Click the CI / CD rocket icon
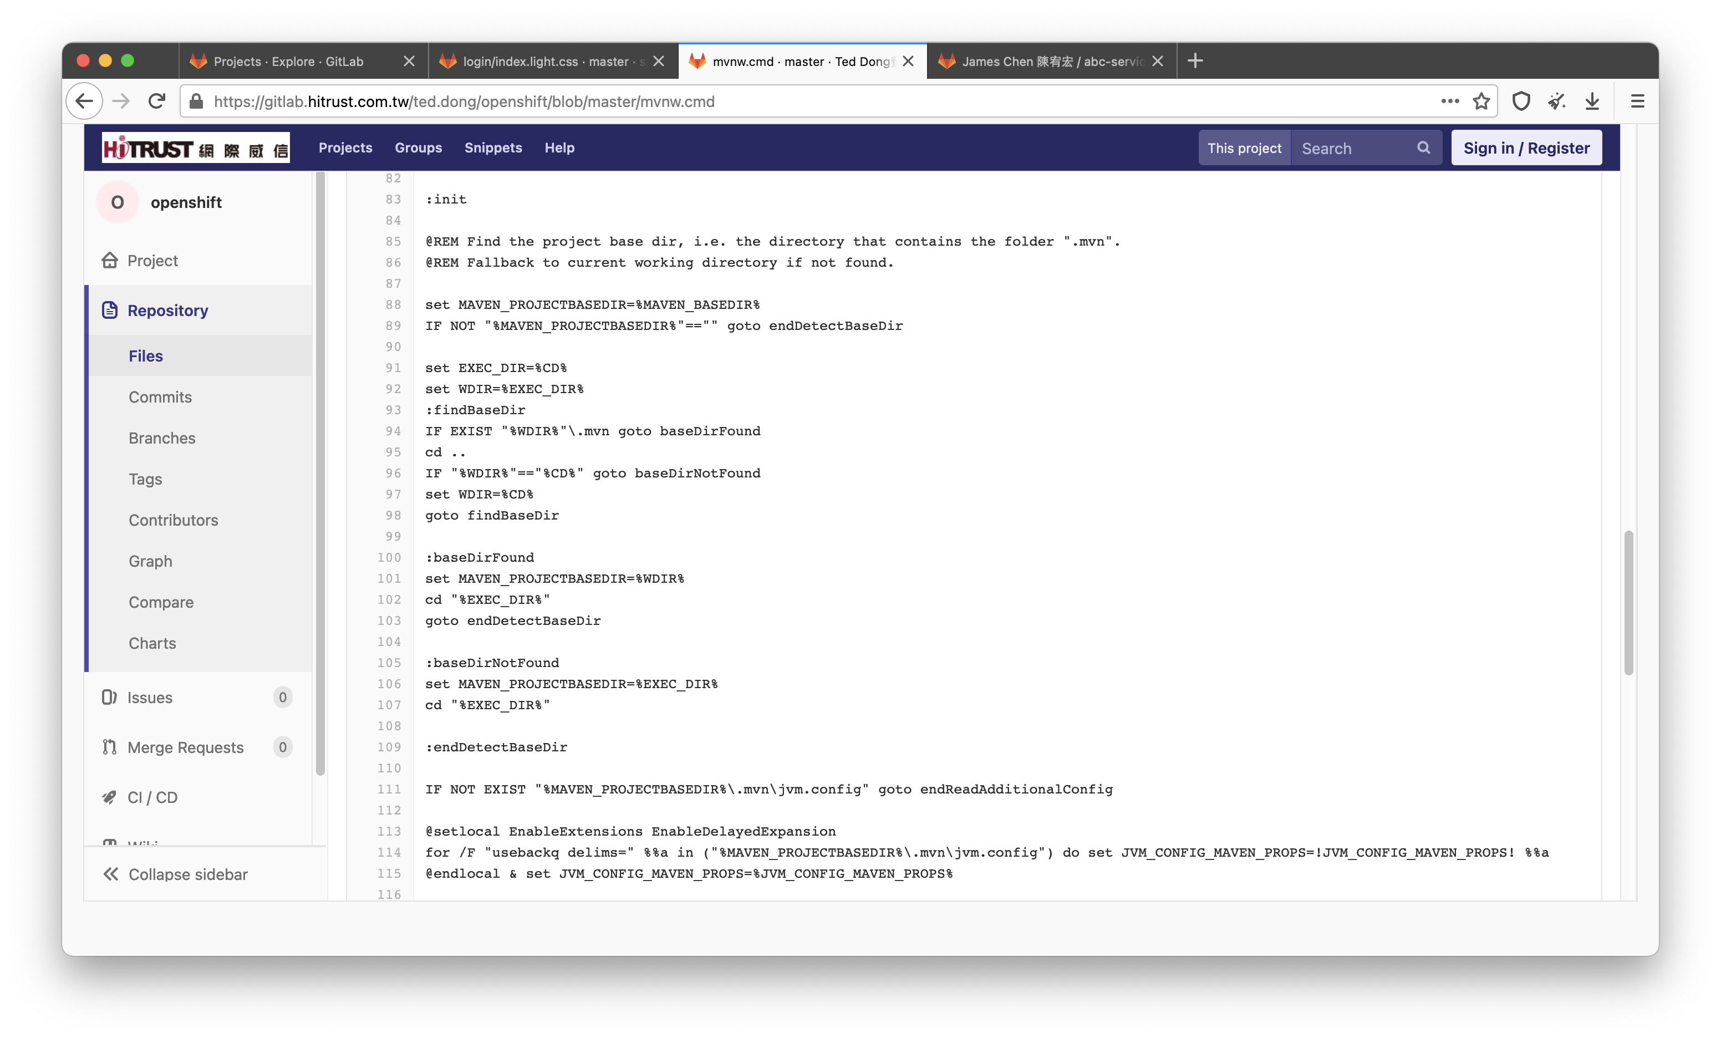 (x=109, y=797)
